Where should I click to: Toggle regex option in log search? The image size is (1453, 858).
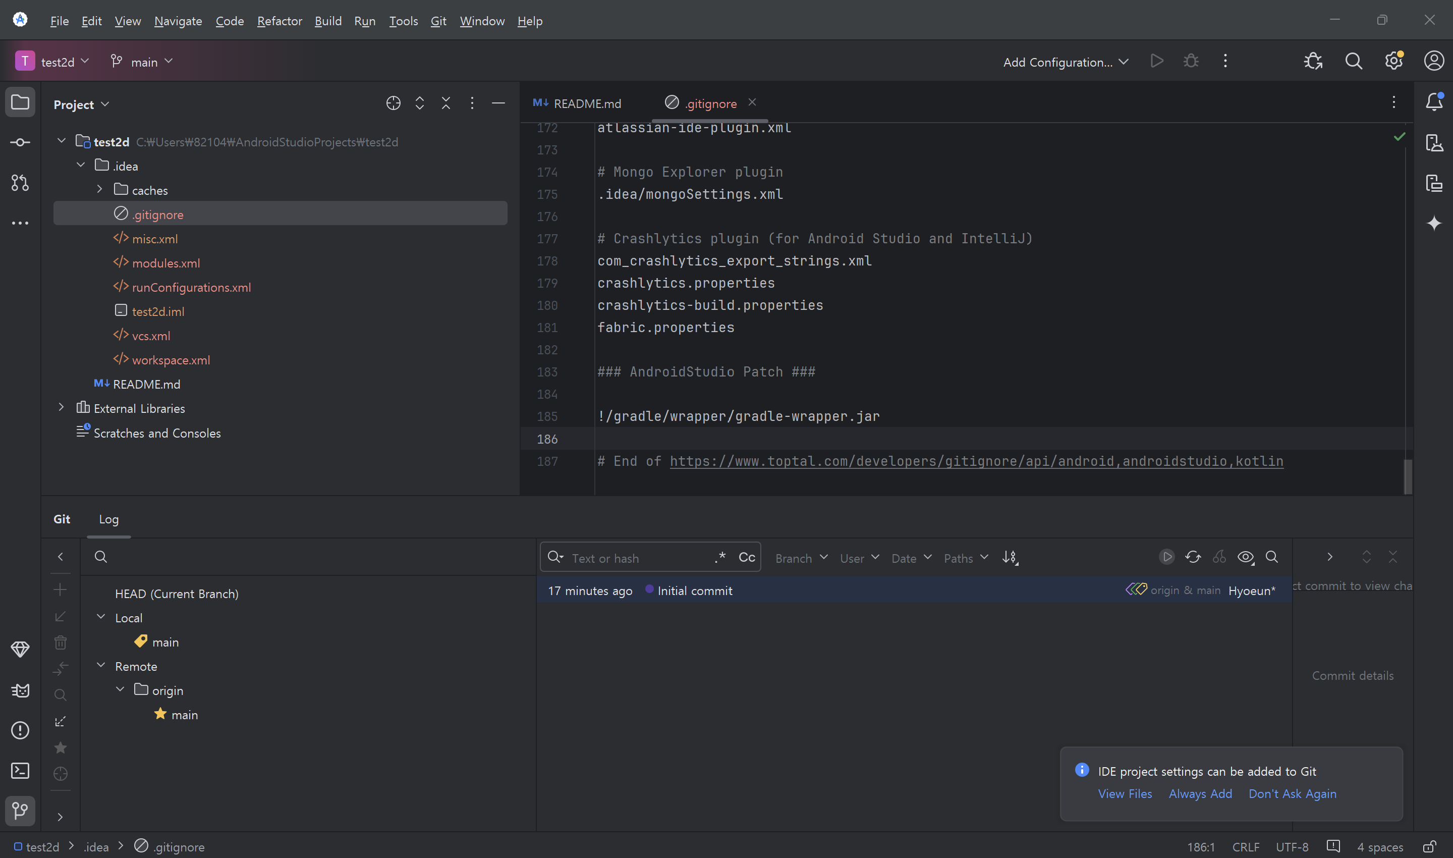click(720, 557)
